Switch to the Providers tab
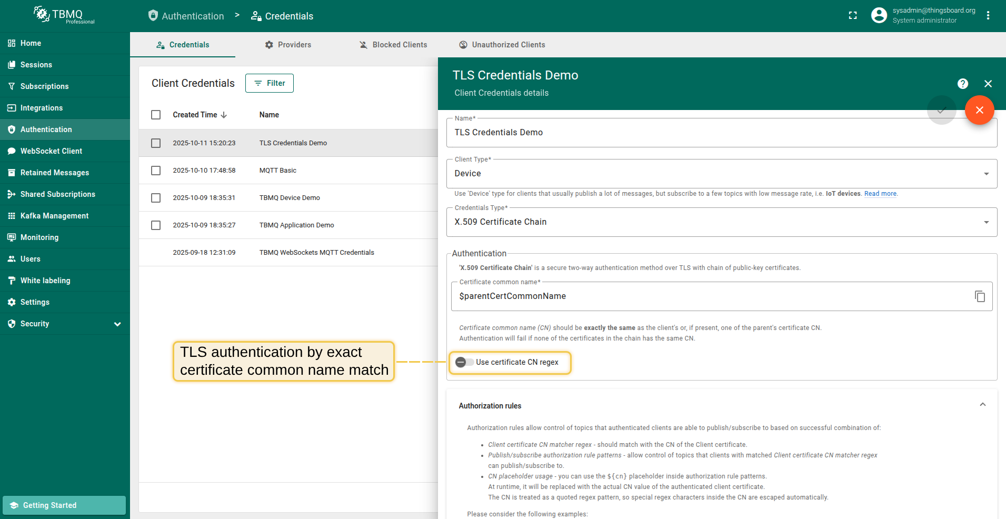The width and height of the screenshot is (1006, 519). [288, 45]
